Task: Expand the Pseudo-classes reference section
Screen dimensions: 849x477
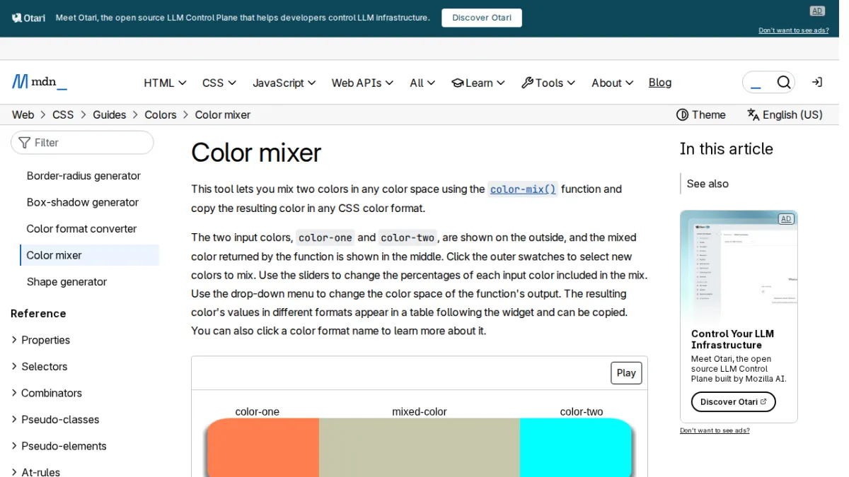Action: [54, 419]
